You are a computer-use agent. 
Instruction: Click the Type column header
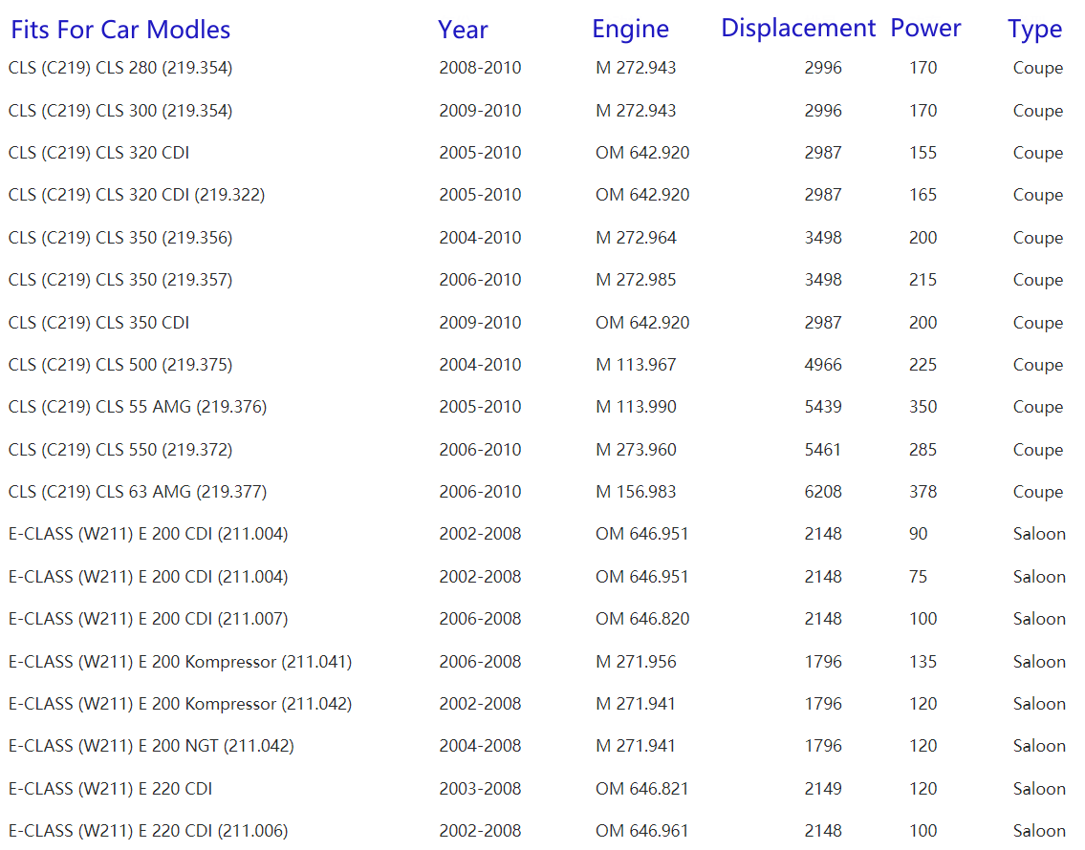click(1034, 30)
